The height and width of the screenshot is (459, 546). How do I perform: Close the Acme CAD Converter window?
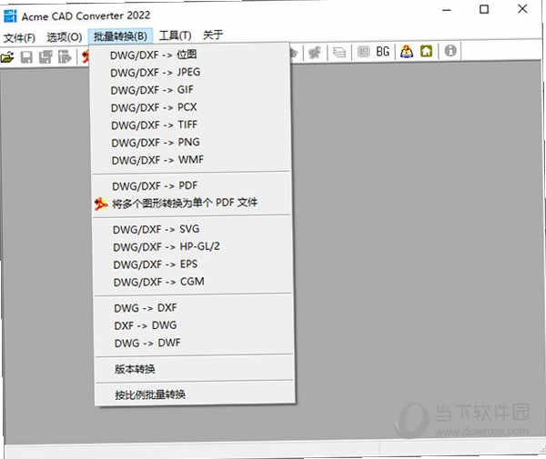click(x=522, y=9)
